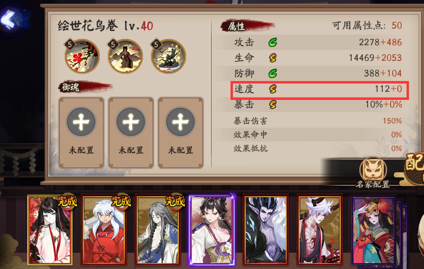Image resolution: width=424 pixels, height=269 pixels.
Task: Select the dark blue demon character portrait
Action: click(266, 230)
